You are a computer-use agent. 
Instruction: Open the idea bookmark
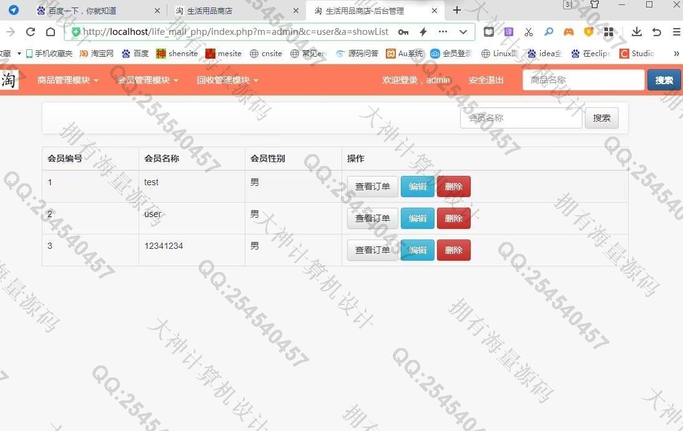(x=544, y=54)
